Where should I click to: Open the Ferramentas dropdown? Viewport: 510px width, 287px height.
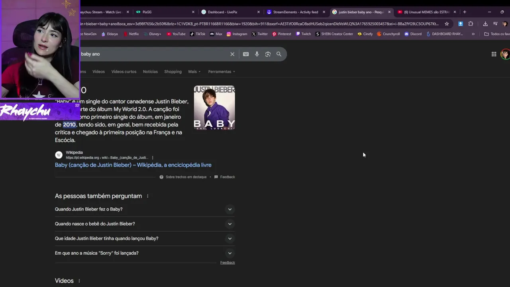click(x=222, y=72)
